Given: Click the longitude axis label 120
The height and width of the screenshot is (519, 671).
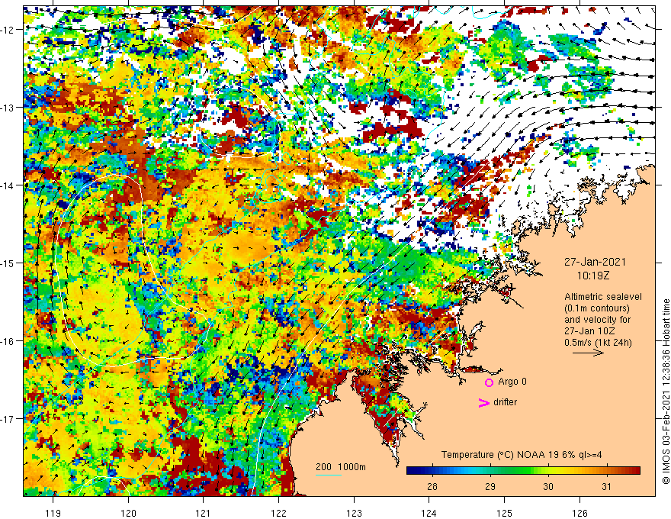Looking at the screenshot, I should (x=128, y=513).
